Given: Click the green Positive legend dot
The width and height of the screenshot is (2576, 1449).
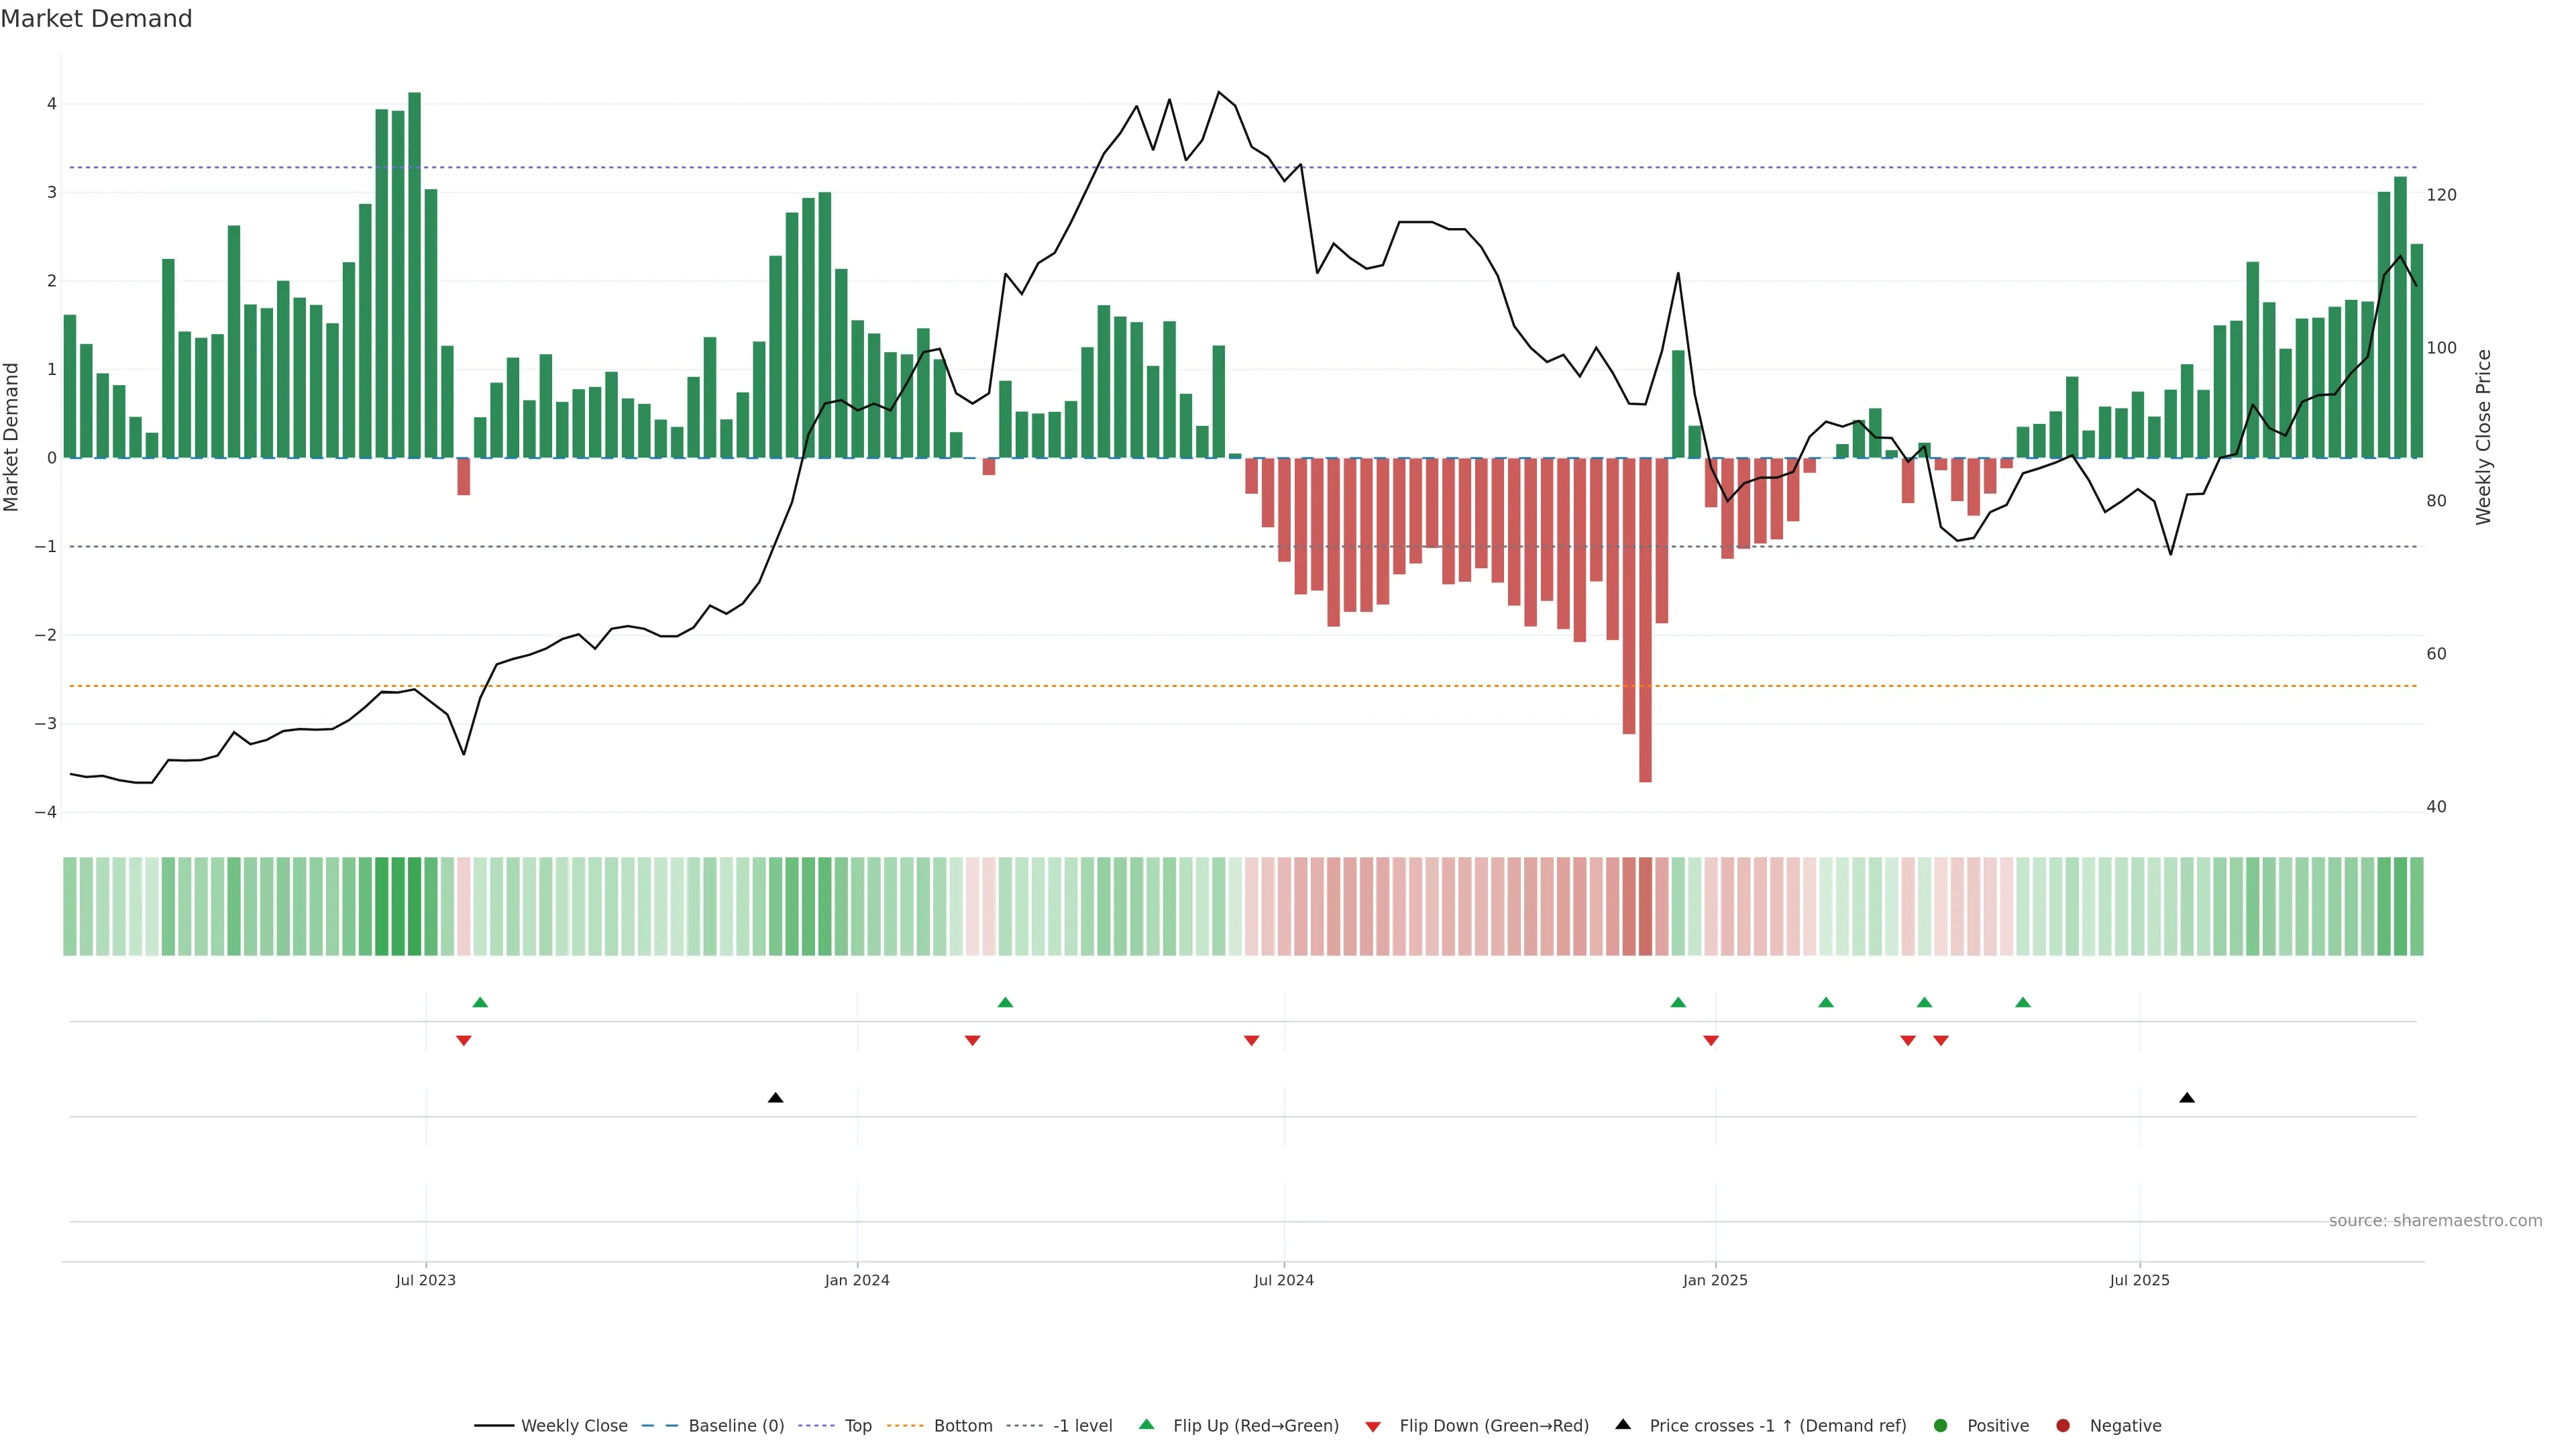Looking at the screenshot, I should [x=1941, y=1425].
